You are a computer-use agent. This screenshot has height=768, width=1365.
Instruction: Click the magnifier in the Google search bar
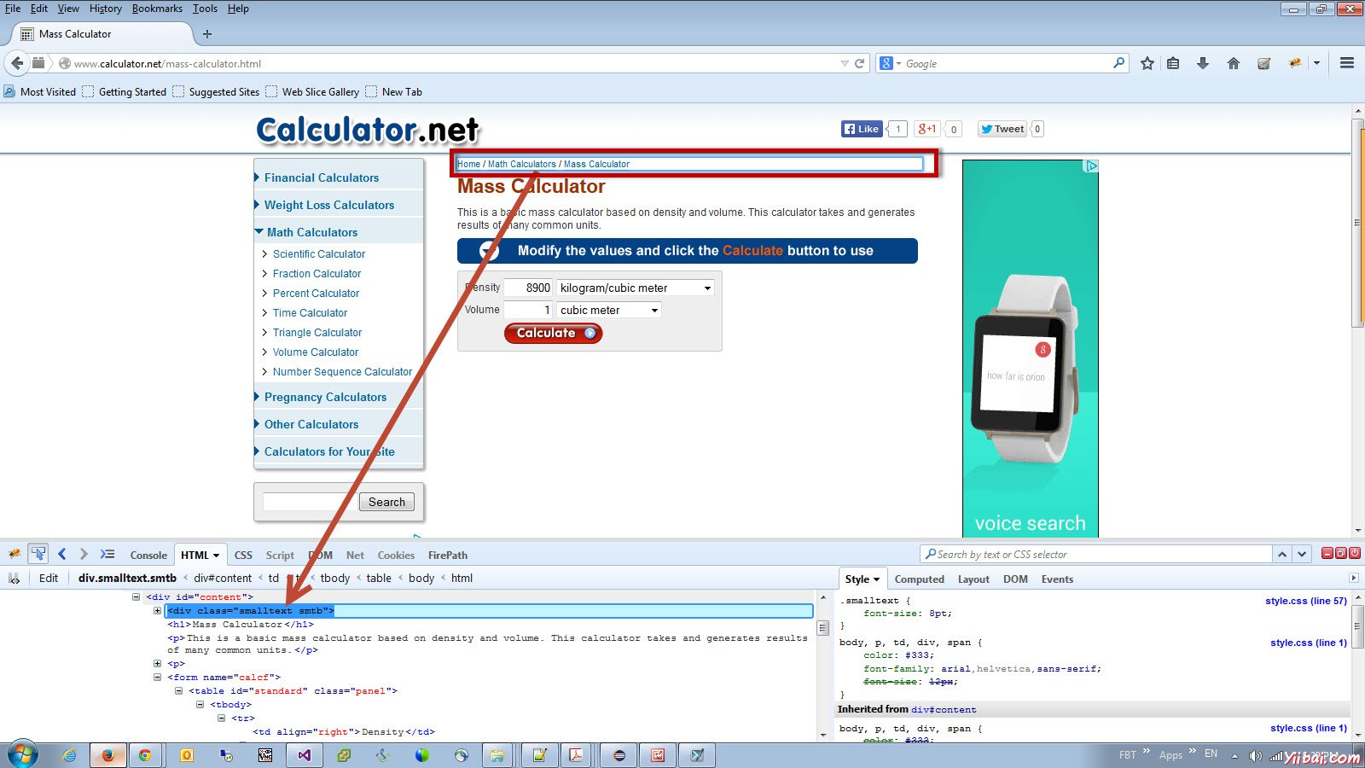click(x=1118, y=62)
